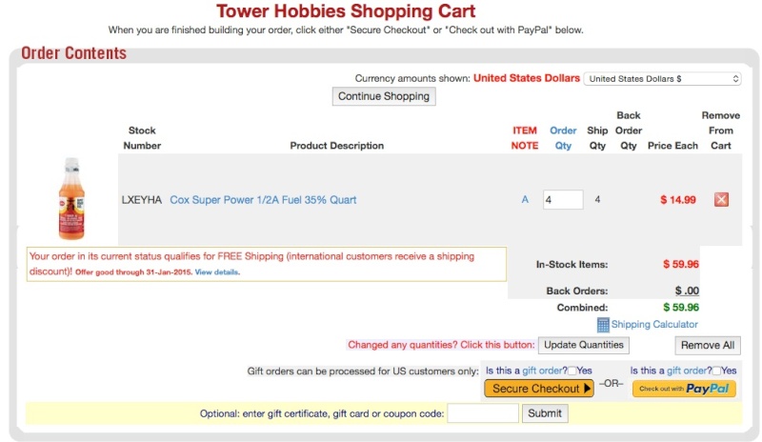Viewport: 762px width, 442px height.
Task: Click the Continue Shopping button
Action: [384, 96]
